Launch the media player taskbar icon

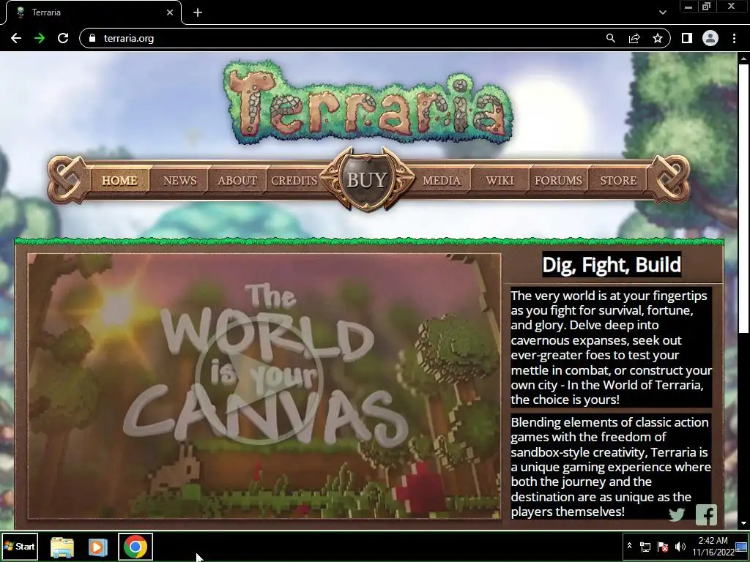(x=97, y=547)
